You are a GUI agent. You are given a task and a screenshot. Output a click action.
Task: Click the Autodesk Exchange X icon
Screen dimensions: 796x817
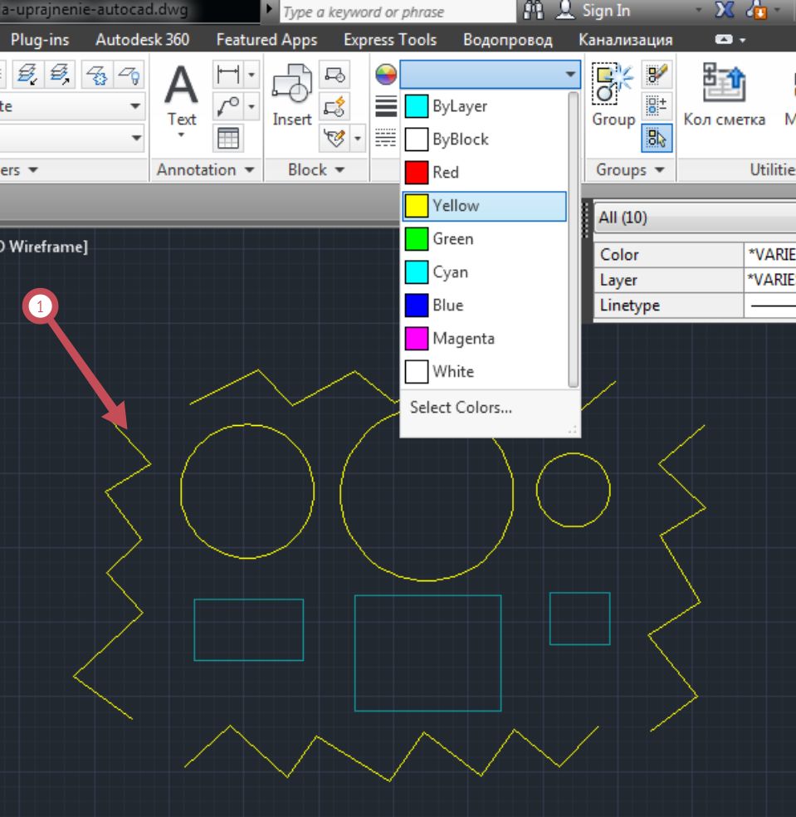(x=724, y=10)
